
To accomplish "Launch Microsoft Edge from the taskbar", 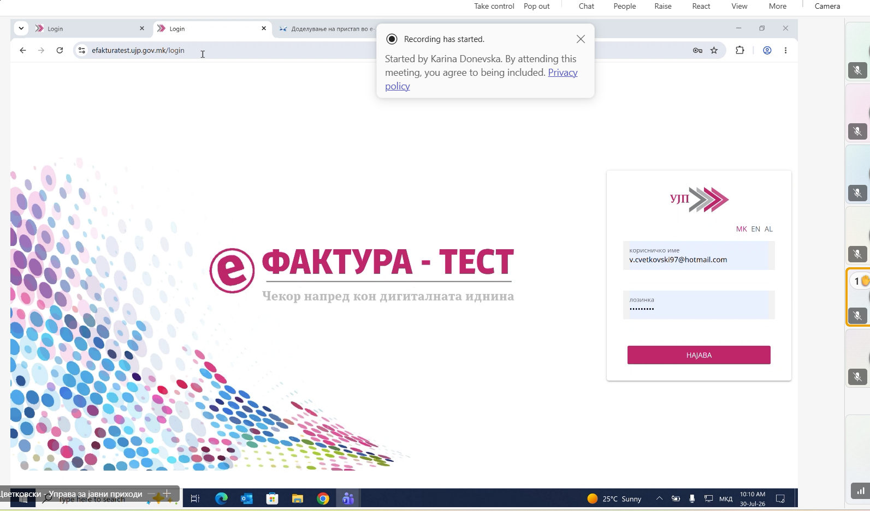I will click(x=221, y=498).
